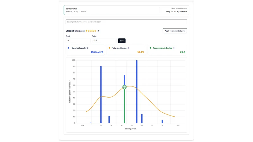Click the 'Historical result' card label
253x142 pixels.
(x=78, y=48)
